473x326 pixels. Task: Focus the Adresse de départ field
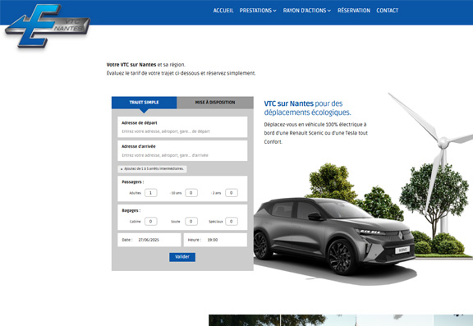pyautogui.click(x=182, y=127)
